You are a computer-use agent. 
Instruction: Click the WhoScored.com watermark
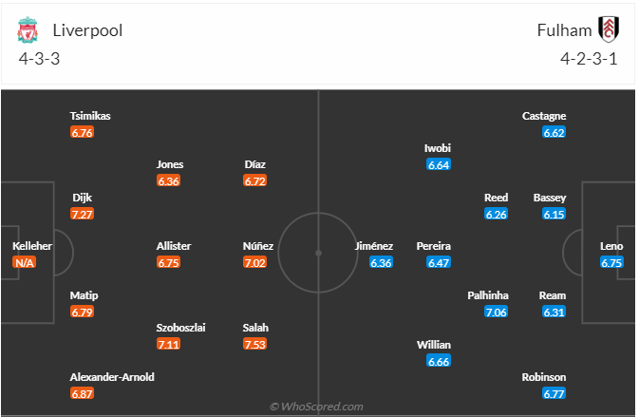point(319,407)
